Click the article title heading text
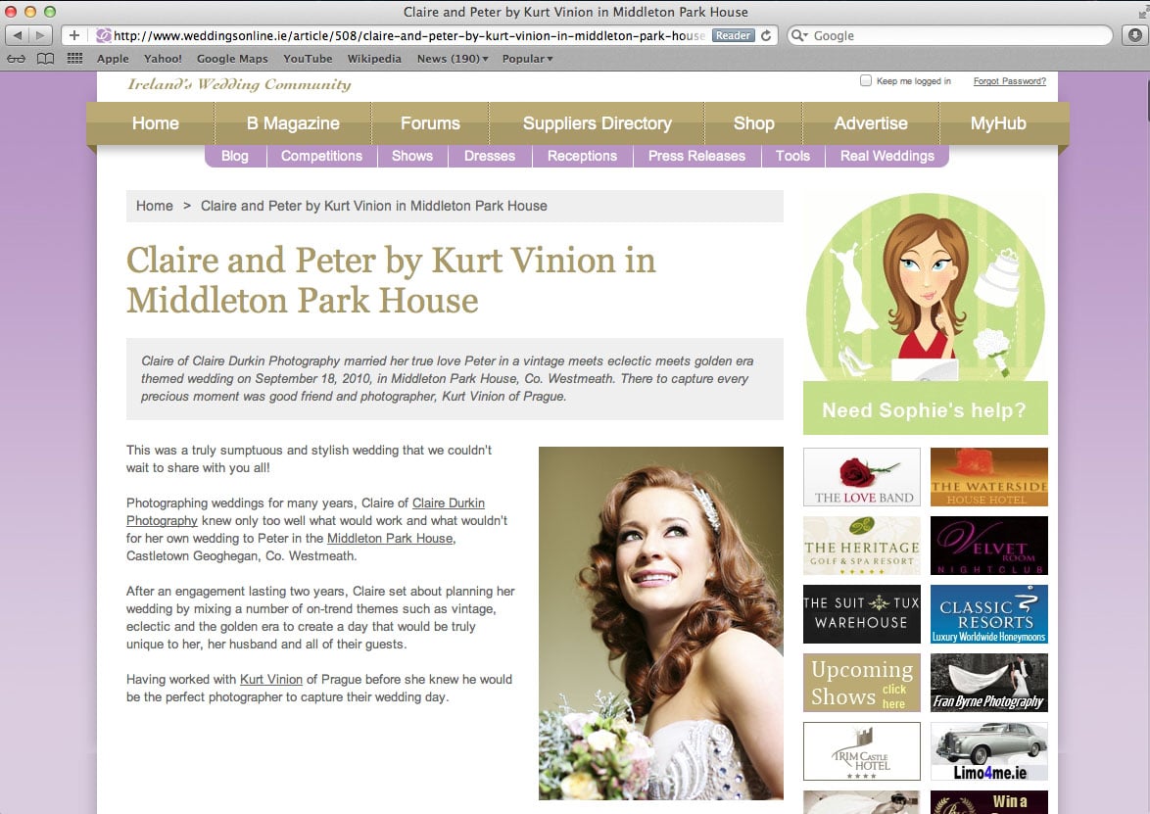Image resolution: width=1150 pixels, height=814 pixels. [390, 280]
